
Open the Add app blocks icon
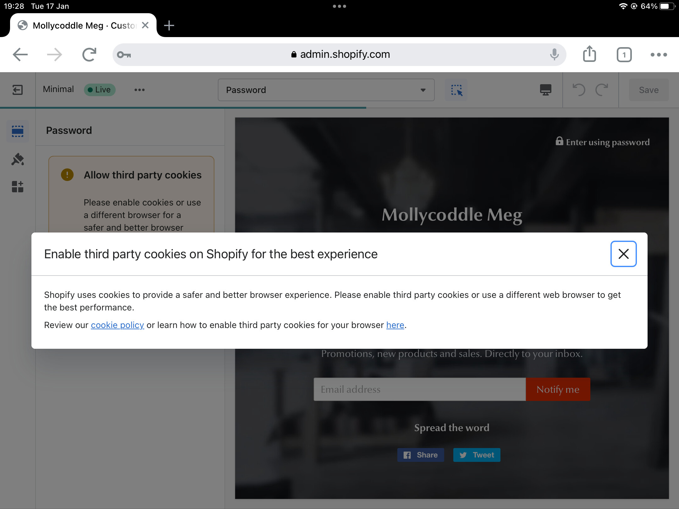click(18, 187)
